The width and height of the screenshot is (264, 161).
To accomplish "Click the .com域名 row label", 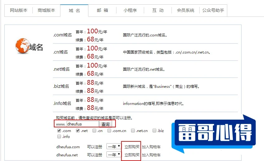I will (x=63, y=35).
